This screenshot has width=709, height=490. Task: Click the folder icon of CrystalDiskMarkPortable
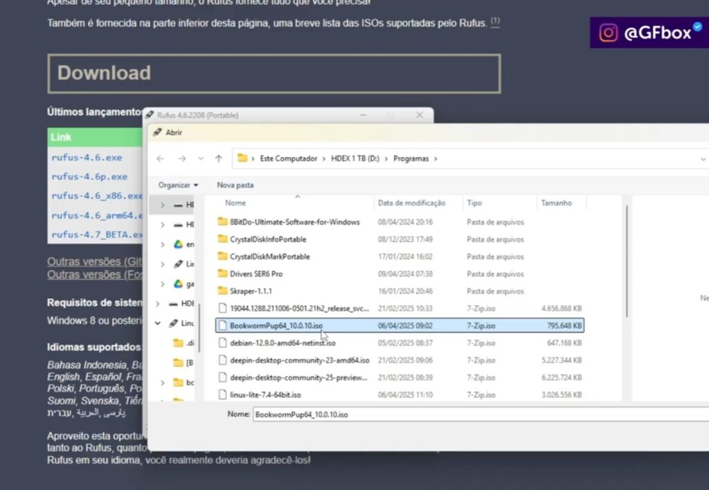pyautogui.click(x=222, y=256)
